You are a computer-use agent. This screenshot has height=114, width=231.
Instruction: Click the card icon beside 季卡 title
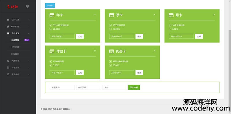tap(111, 15)
